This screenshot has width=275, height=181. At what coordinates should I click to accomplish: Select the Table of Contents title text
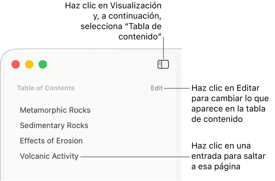[x=46, y=88]
